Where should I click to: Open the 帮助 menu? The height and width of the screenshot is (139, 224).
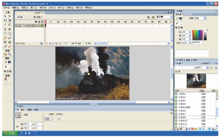(x=88, y=7)
